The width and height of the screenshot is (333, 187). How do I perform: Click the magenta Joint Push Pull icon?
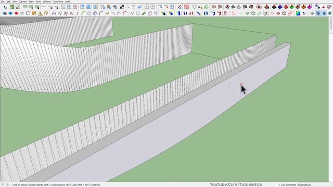[310, 7]
